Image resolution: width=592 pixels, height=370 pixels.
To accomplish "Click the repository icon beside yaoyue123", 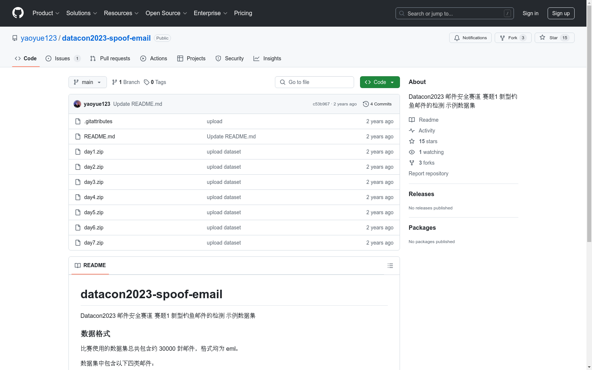I will (15, 38).
